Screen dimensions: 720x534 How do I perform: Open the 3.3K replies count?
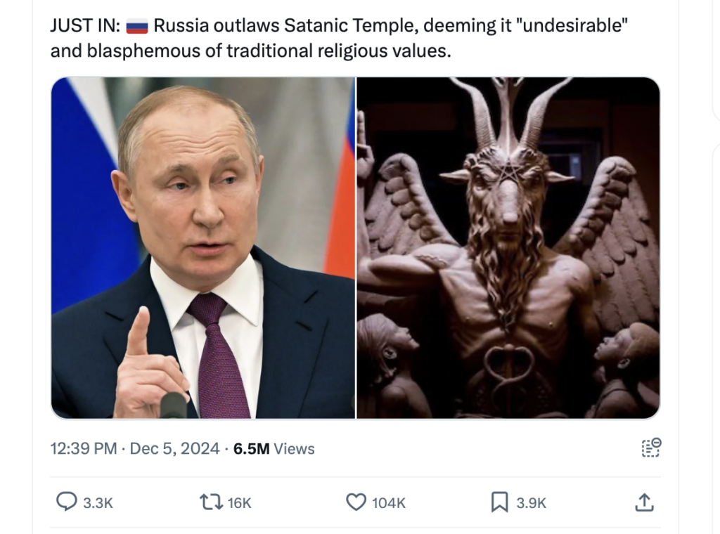click(98, 503)
